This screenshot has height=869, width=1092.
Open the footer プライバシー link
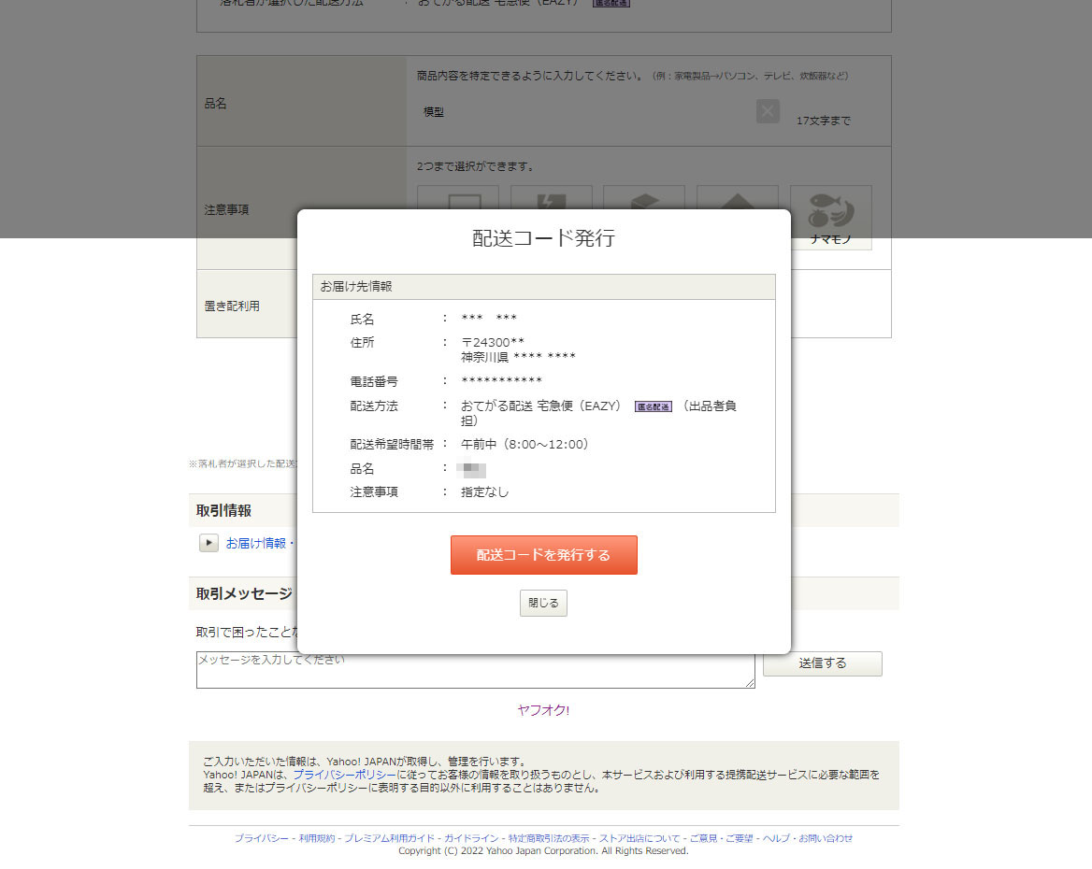tap(262, 838)
